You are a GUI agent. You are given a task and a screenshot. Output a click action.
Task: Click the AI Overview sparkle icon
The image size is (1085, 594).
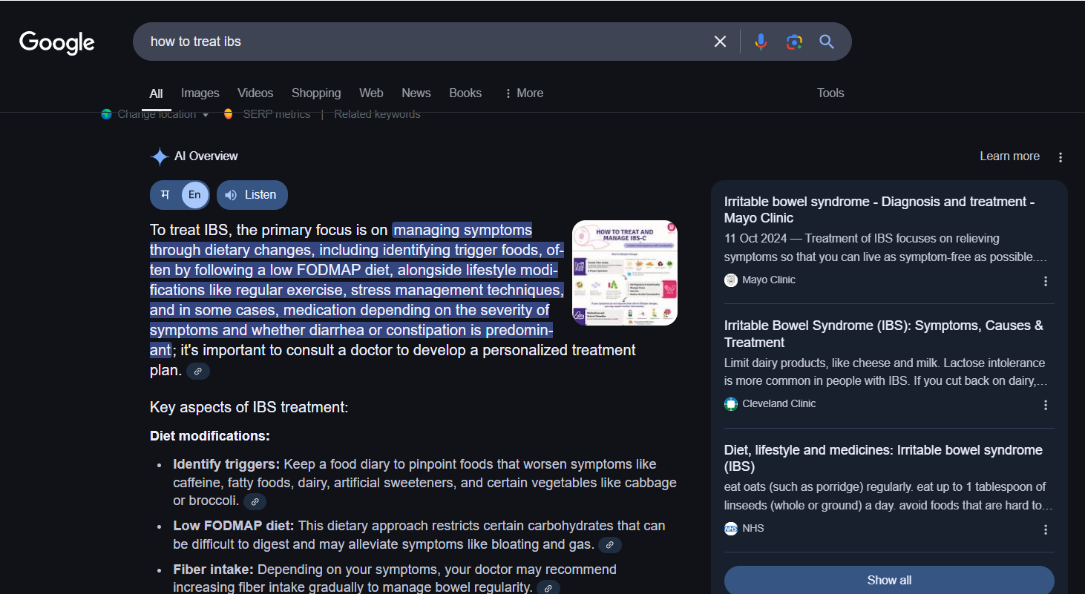(159, 156)
